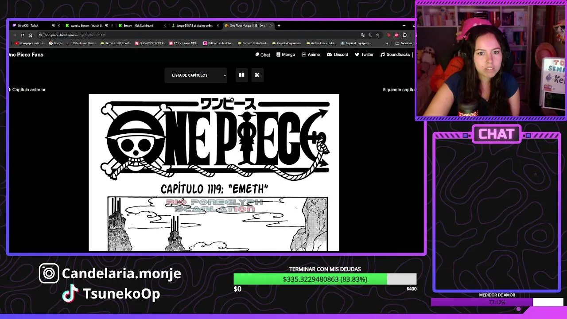This screenshot has height=319, width=567.
Task: Click the Instagram icon next to Candelaria.monje
Action: click(49, 273)
